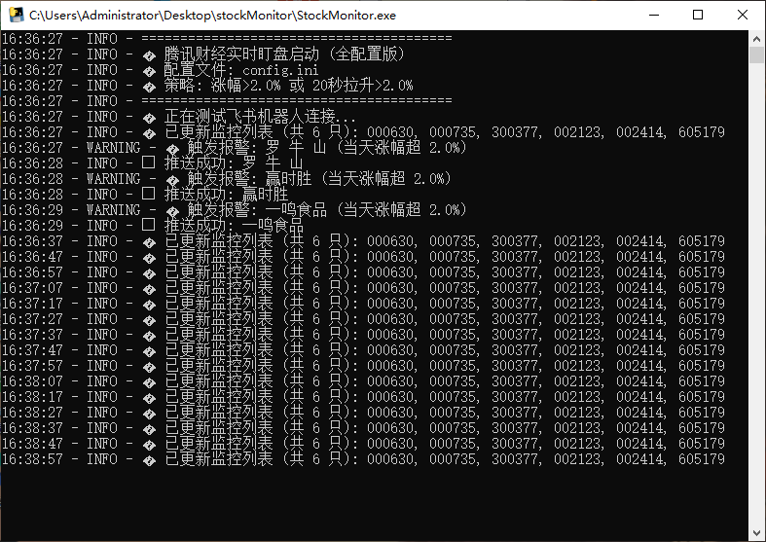This screenshot has width=766, height=542.
Task: Click the scrollbar down arrow
Action: pyautogui.click(x=756, y=532)
